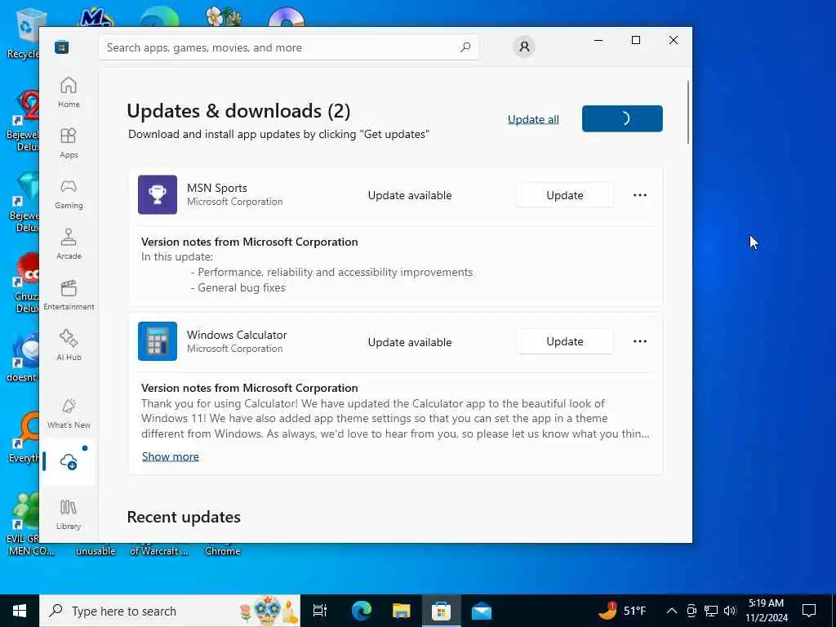
Task: Open the weather widget showing 51°F
Action: pyautogui.click(x=621, y=611)
